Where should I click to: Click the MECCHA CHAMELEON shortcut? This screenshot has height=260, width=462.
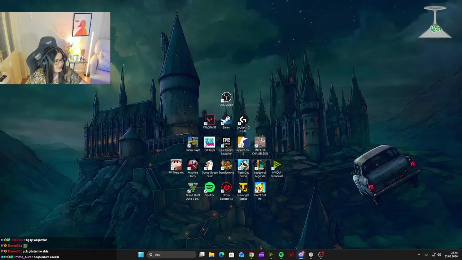click(x=260, y=146)
